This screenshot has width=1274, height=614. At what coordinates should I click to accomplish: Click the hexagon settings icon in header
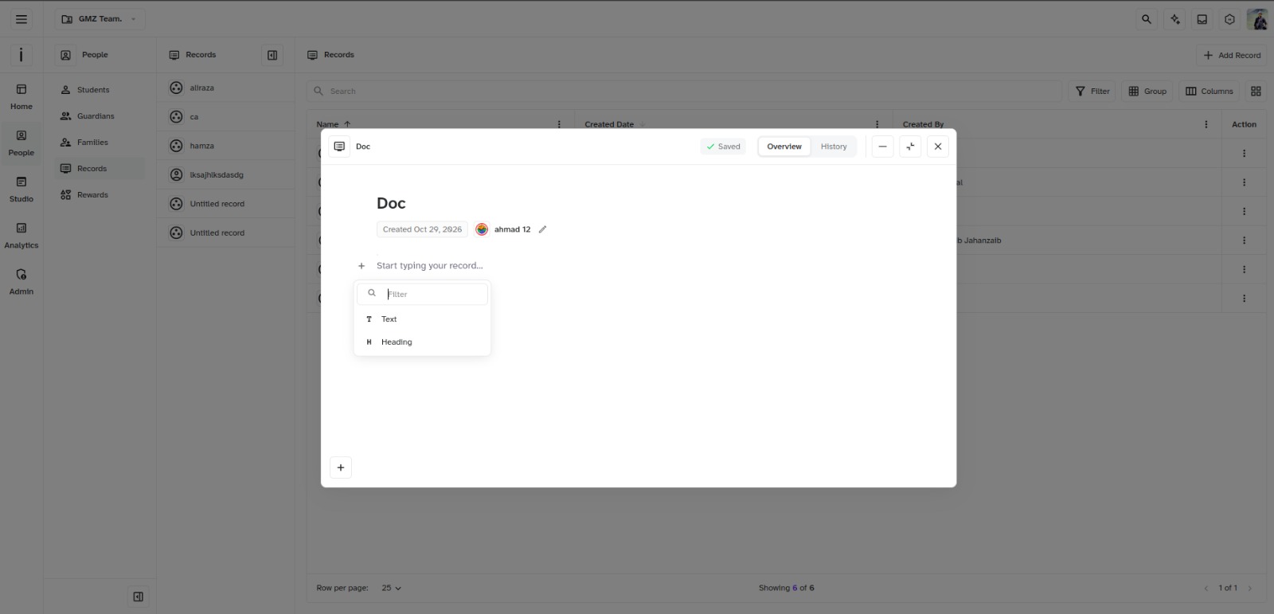(1229, 19)
